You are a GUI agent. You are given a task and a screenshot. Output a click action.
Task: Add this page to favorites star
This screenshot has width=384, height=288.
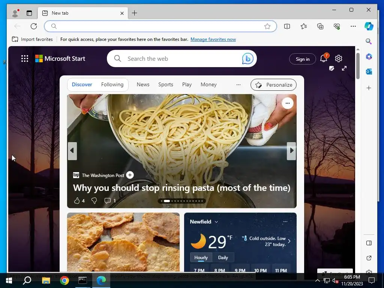pos(267,26)
